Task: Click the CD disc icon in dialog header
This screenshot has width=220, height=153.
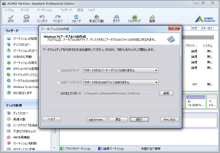Action: click(x=171, y=39)
